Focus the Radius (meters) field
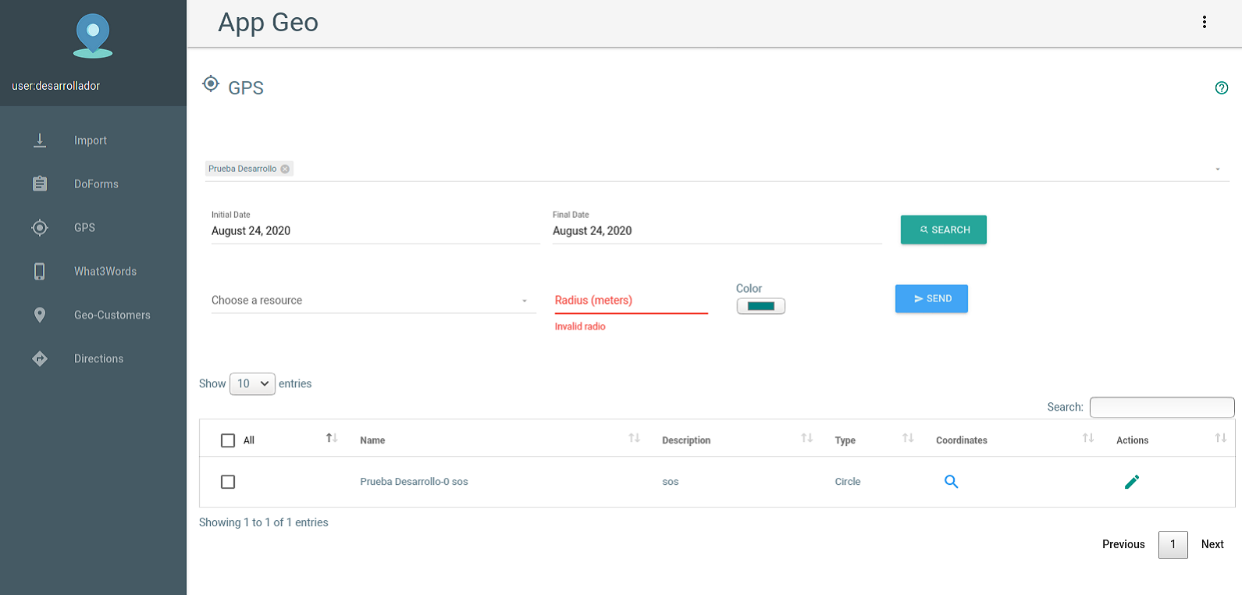 tap(631, 301)
